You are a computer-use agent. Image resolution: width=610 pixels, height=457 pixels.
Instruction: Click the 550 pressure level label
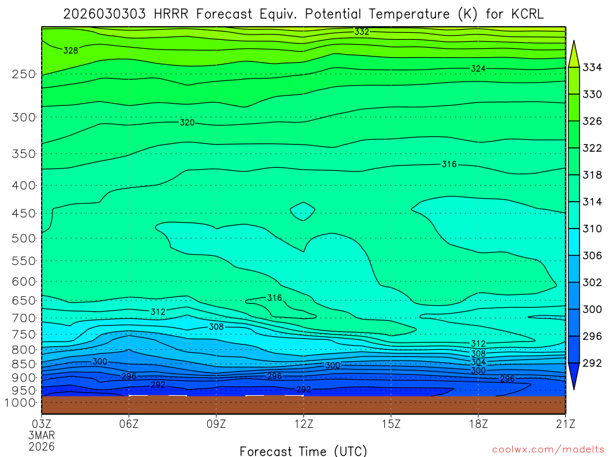click(23, 261)
